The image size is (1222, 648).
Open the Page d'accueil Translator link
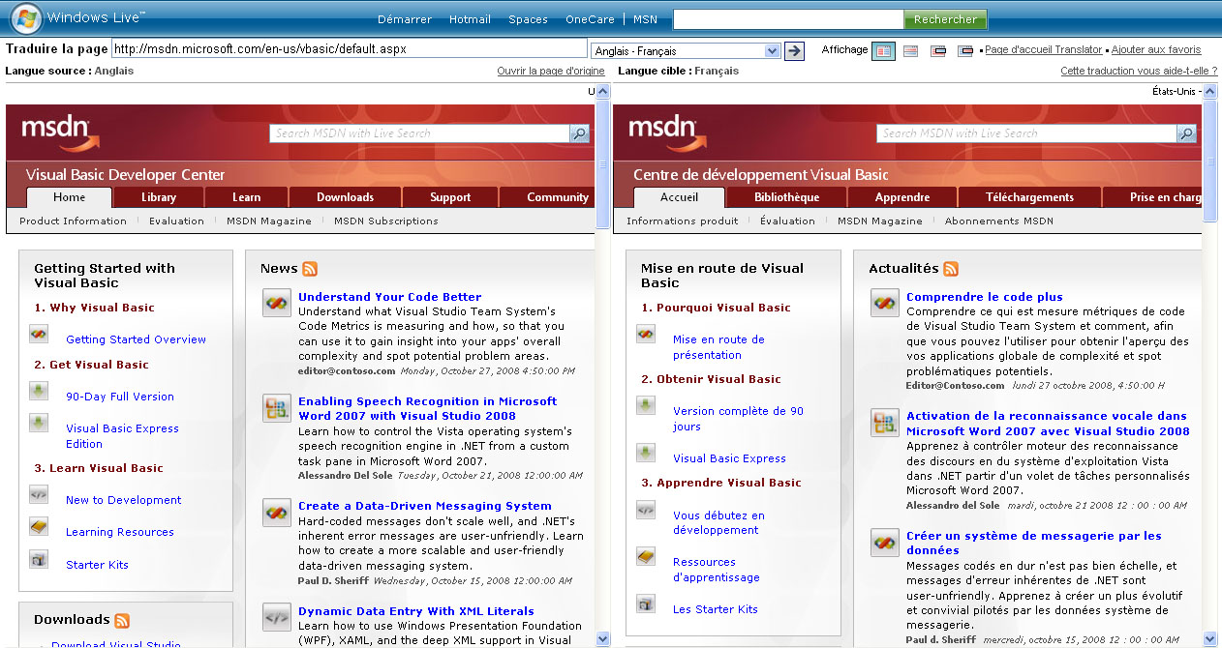(1044, 49)
